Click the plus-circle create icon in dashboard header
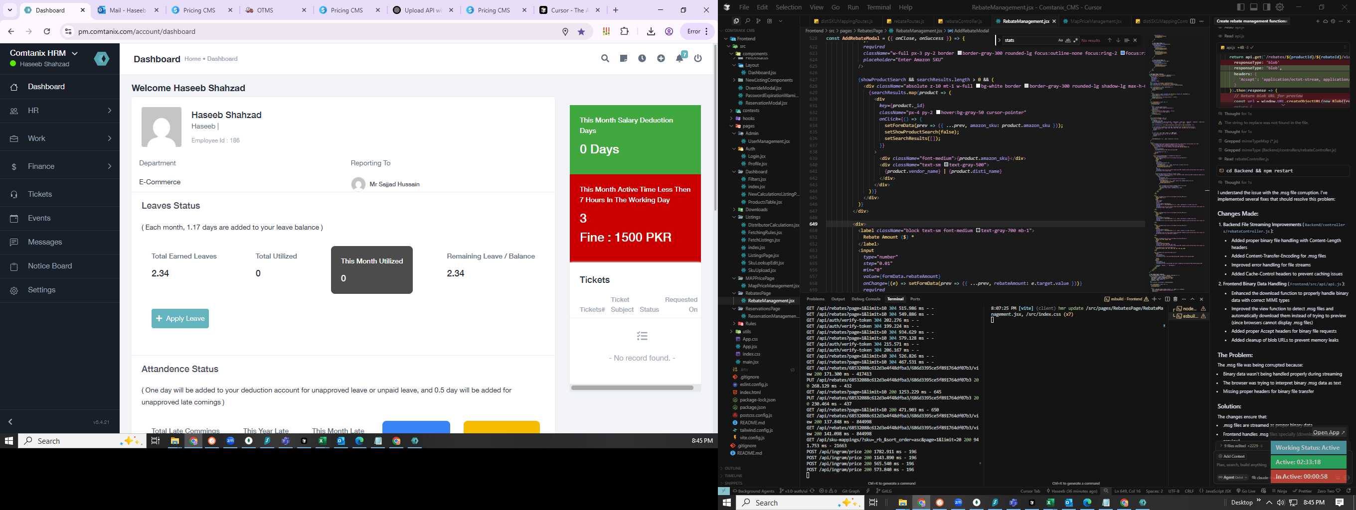The height and width of the screenshot is (510, 1356). (x=661, y=58)
